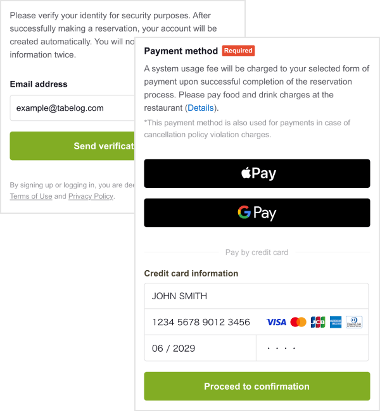The image size is (380, 415).
Task: Click the security code field with dots
Action: pos(312,348)
